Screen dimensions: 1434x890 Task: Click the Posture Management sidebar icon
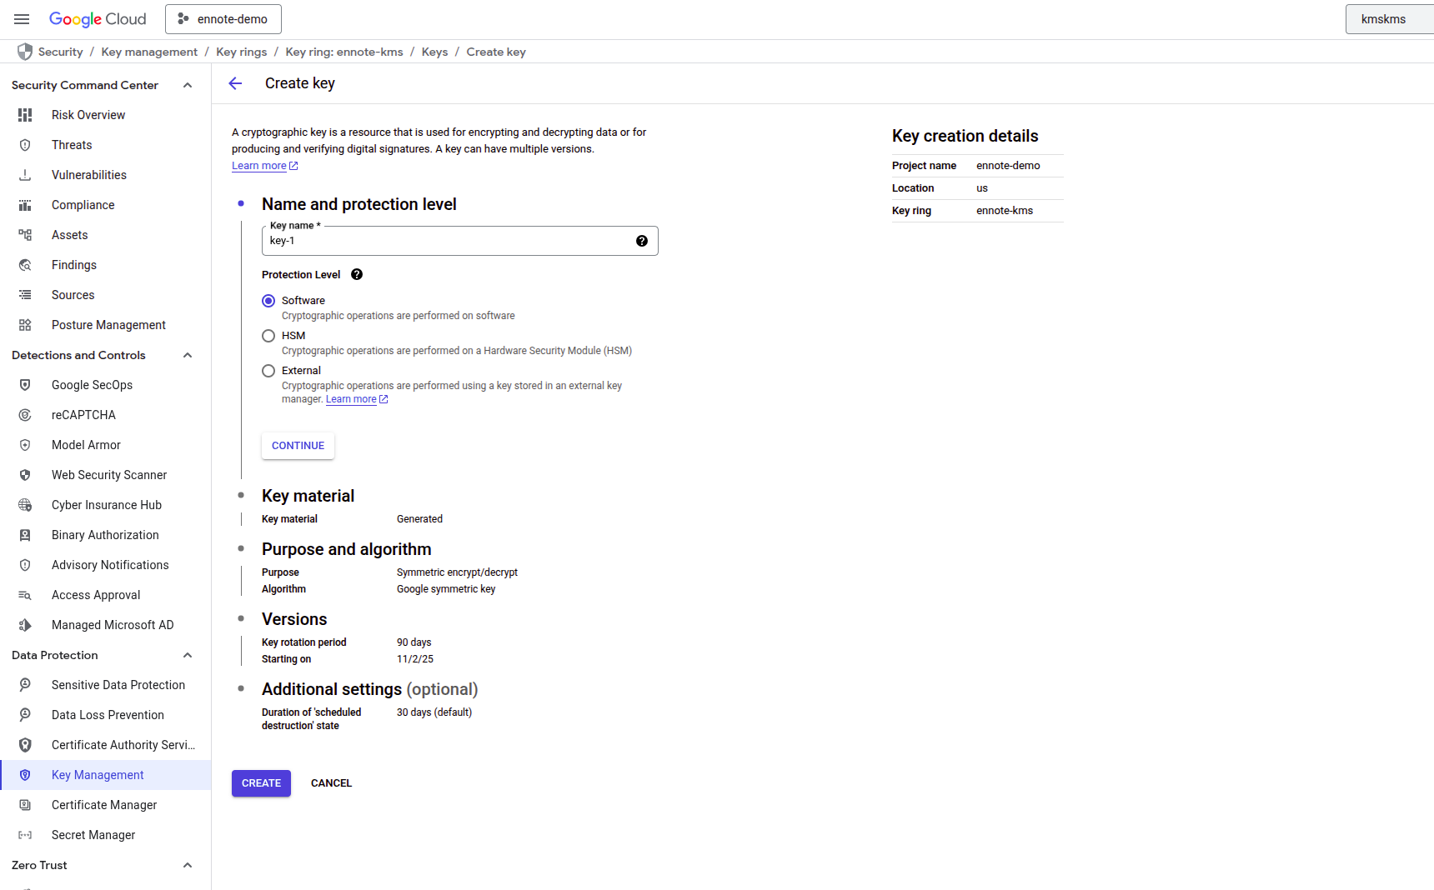click(25, 325)
